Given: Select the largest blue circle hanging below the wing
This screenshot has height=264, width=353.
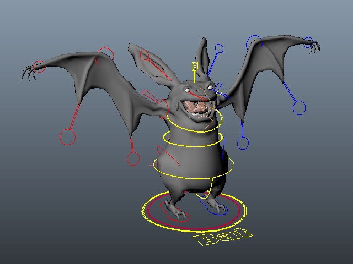Looking at the screenshot, I should pyautogui.click(x=299, y=108).
